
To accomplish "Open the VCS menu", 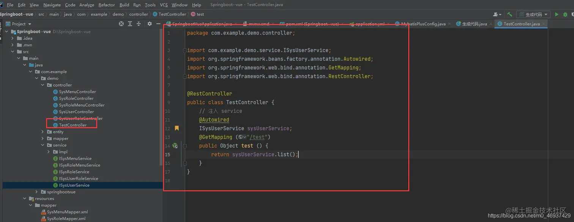I will pyautogui.click(x=164, y=5).
